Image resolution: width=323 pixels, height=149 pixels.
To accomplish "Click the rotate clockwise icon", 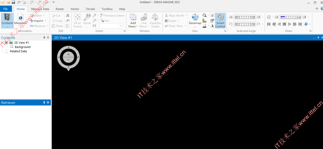I will (259, 24).
